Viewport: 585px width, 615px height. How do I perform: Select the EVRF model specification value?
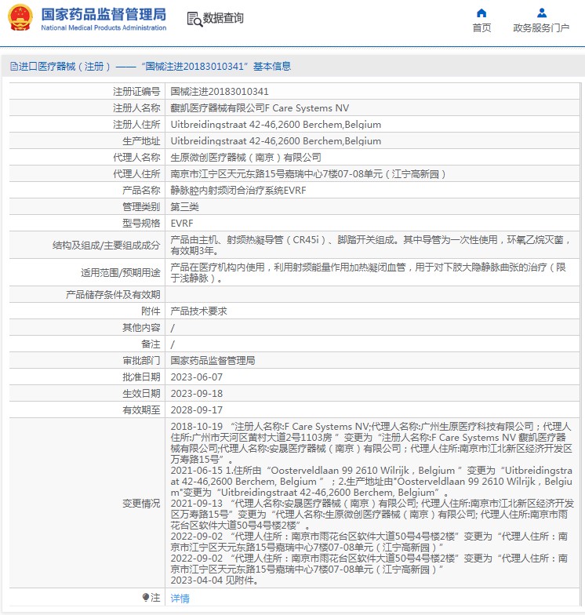182,223
